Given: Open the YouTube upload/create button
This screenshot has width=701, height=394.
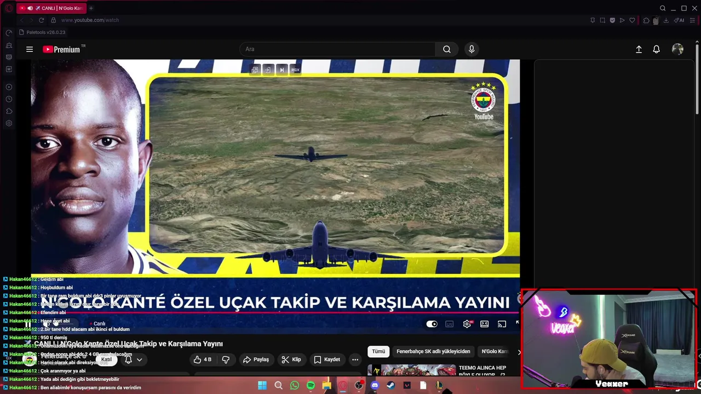Looking at the screenshot, I should pyautogui.click(x=639, y=49).
